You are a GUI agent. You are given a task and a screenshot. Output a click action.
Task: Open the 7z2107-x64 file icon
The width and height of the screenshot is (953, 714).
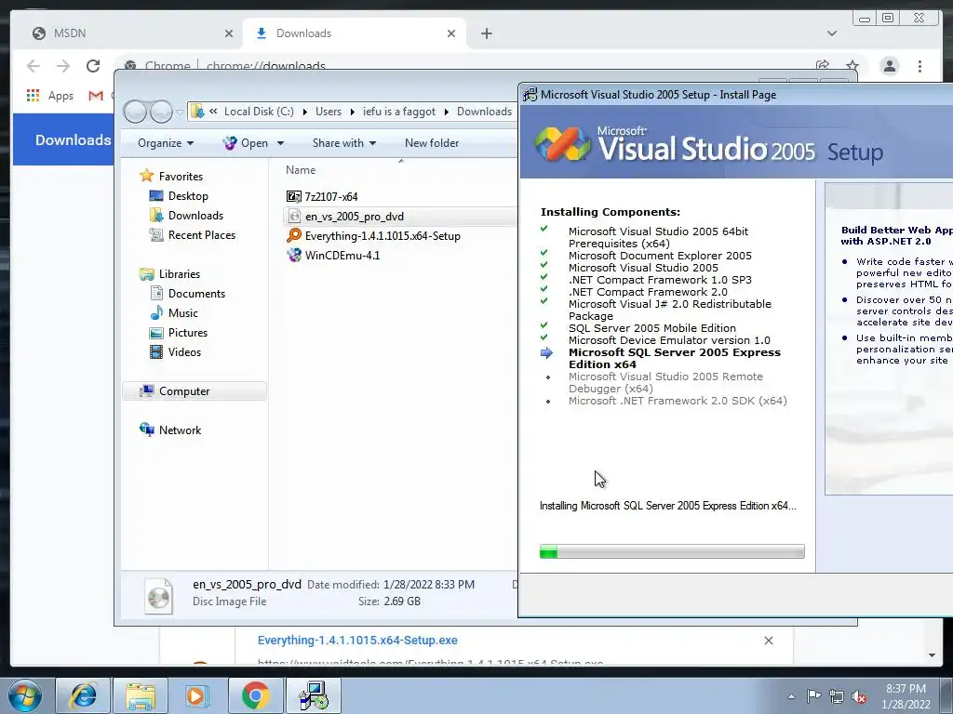pyautogui.click(x=293, y=197)
